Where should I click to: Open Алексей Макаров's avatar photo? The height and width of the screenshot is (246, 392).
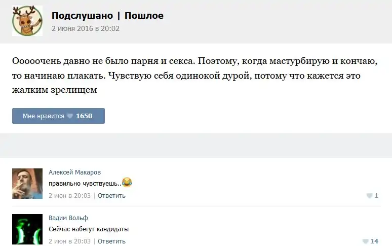coord(27,183)
